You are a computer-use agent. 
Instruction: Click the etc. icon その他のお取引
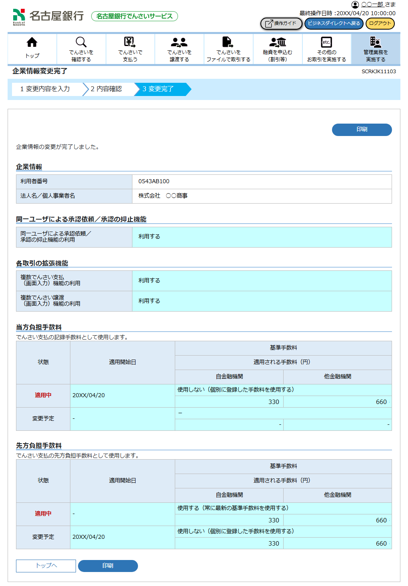(x=326, y=42)
